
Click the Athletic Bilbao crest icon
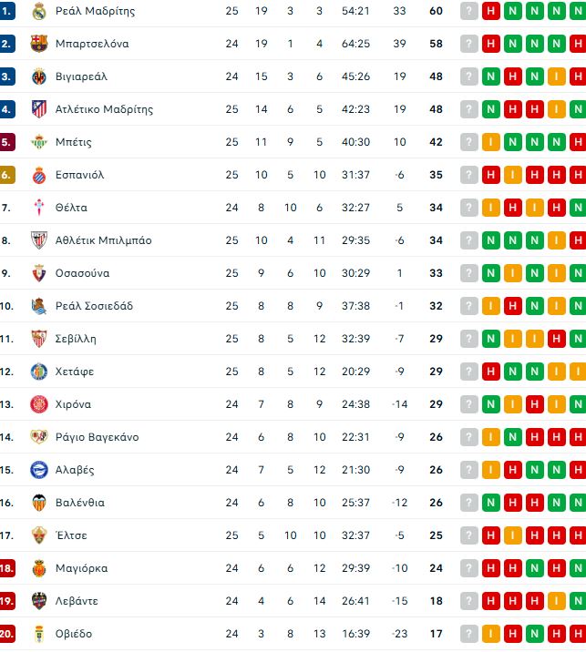[x=38, y=240]
